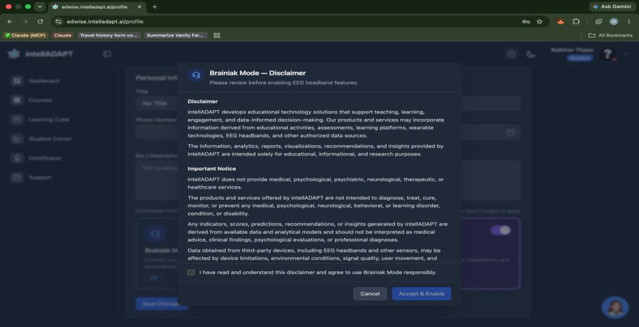Go back in browser history
The image size is (639, 327).
(10, 22)
